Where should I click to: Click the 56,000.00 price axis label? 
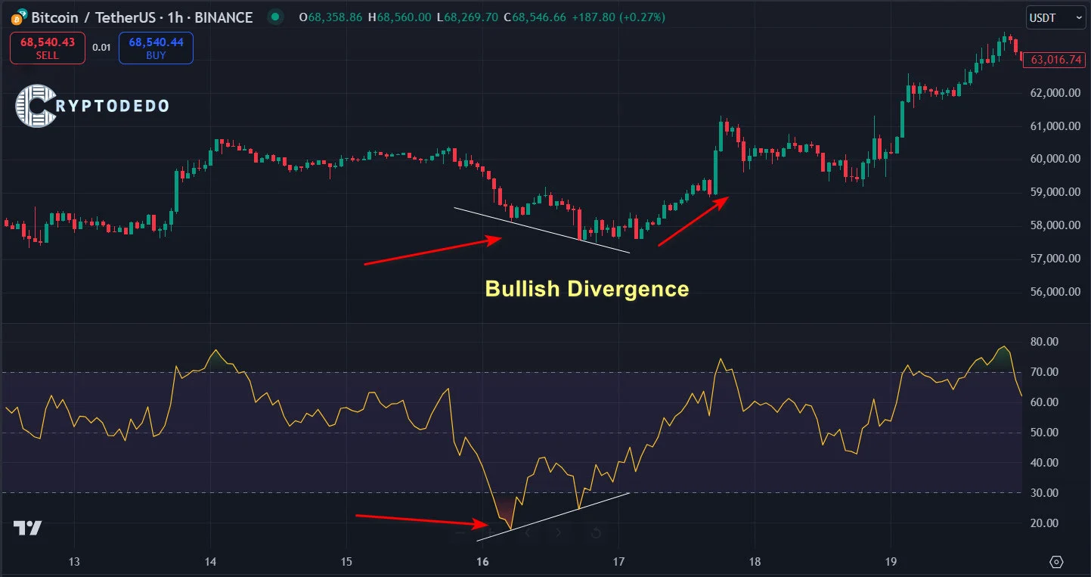(1055, 292)
